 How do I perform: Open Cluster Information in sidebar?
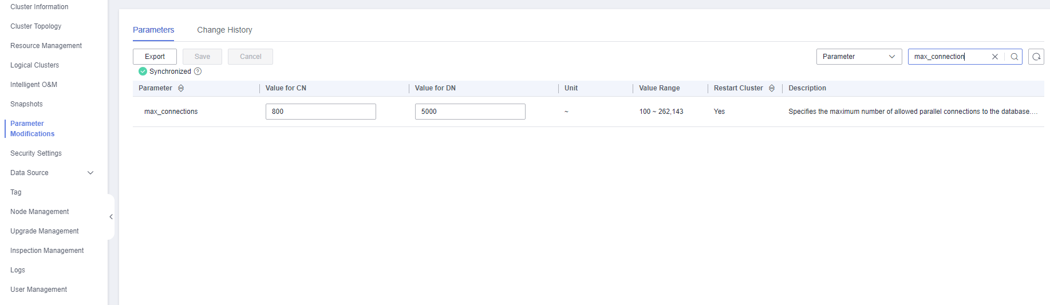pos(39,7)
